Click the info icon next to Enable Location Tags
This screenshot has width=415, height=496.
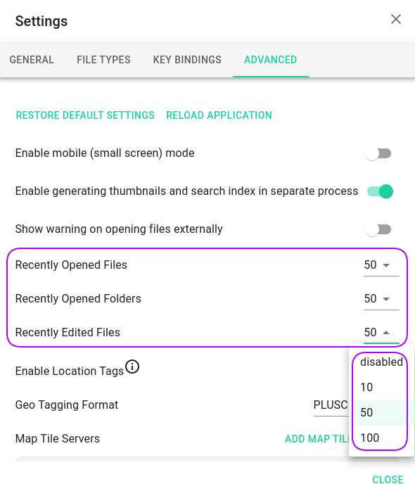(132, 367)
